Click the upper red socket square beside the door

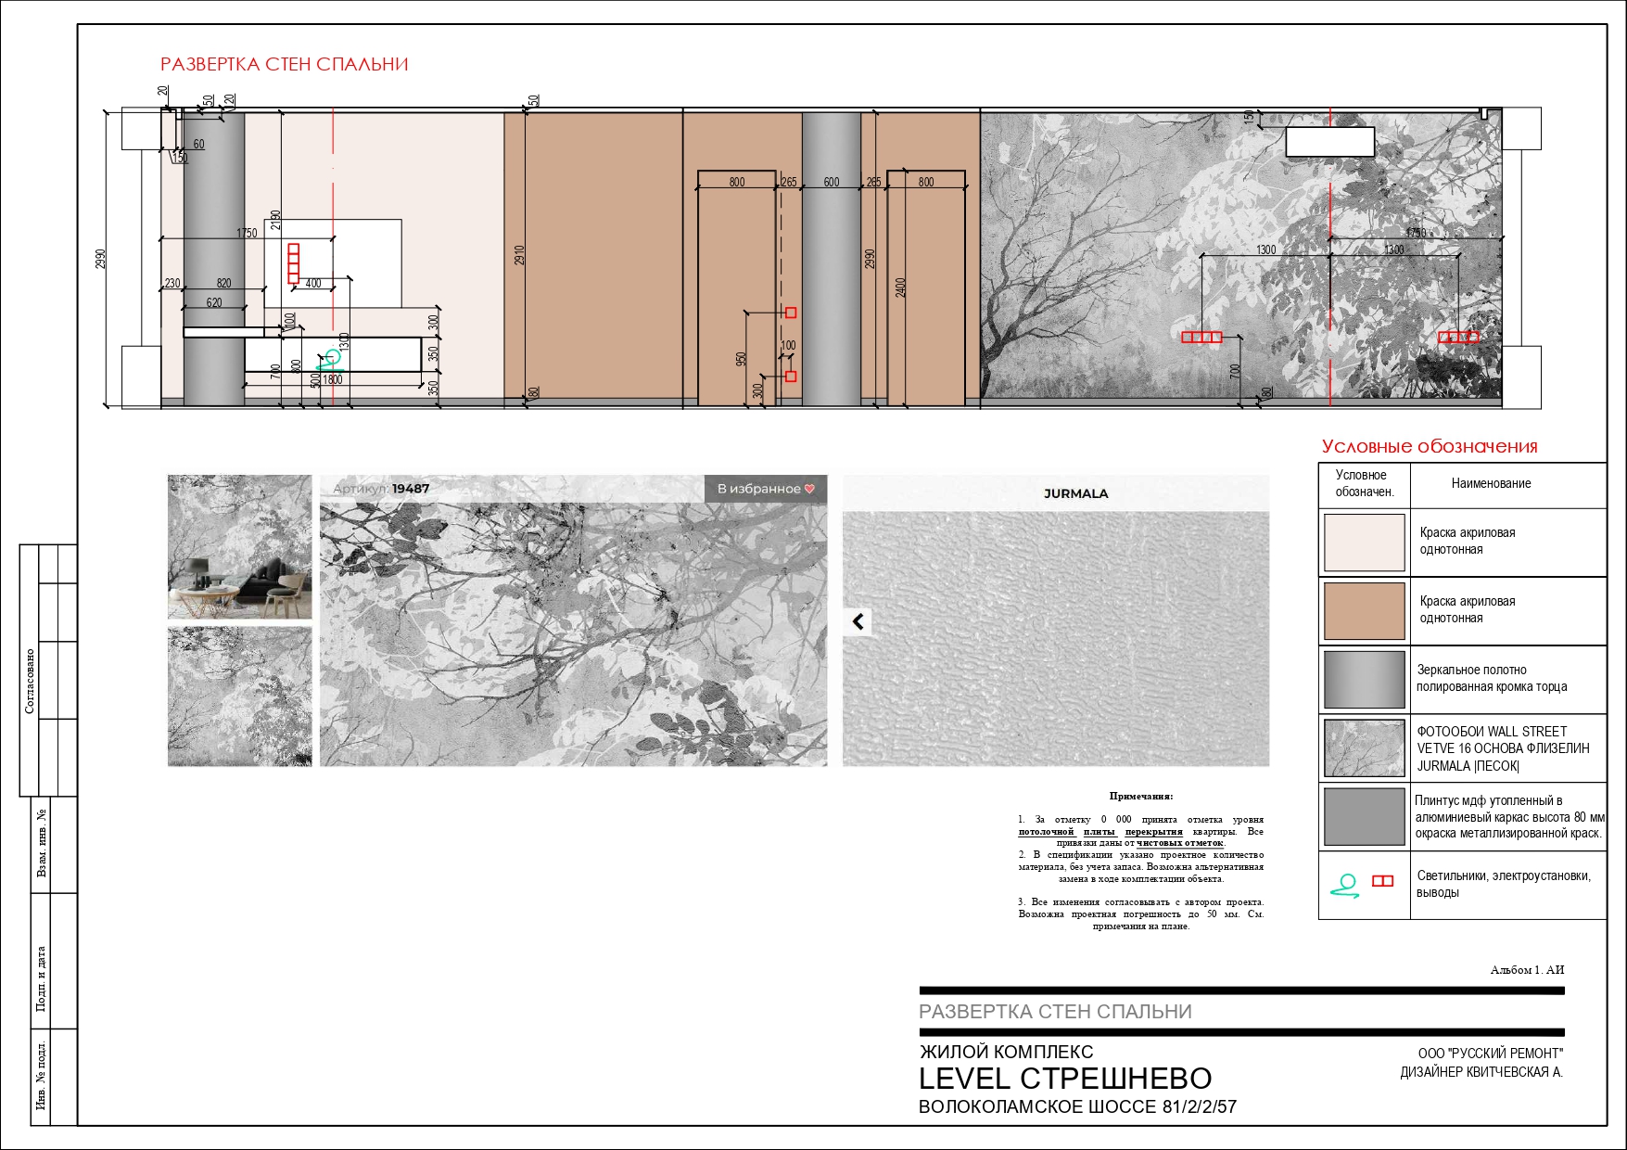pos(791,313)
